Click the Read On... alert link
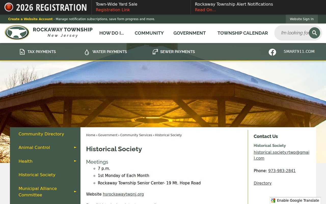 [x=205, y=10]
